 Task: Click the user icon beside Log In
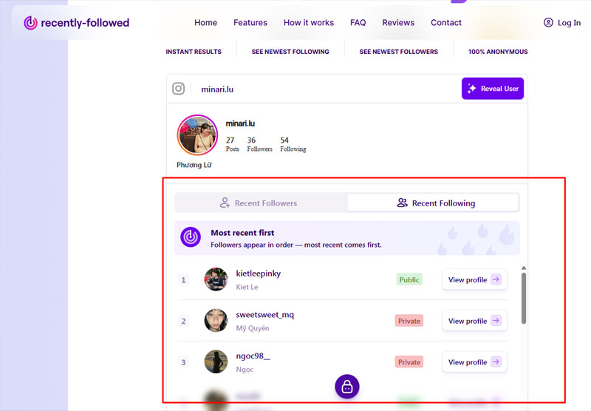[548, 23]
